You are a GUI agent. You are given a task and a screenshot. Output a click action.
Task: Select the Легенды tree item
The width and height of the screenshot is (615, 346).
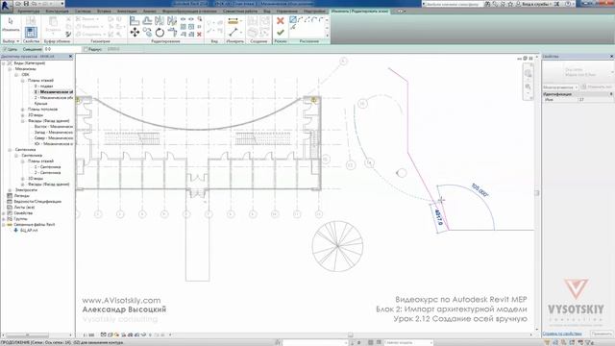(21, 196)
